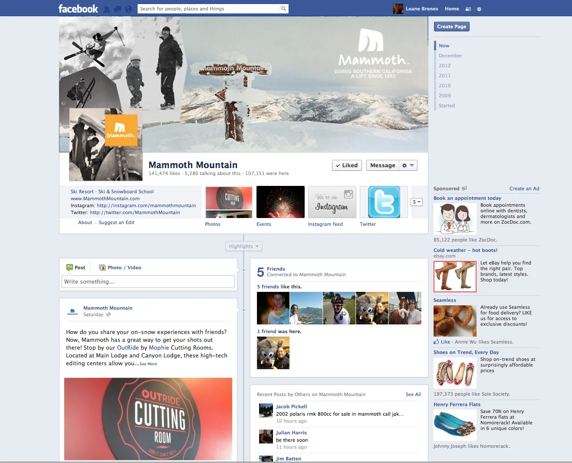Open the messages icon in the top bar
The image size is (572, 463).
click(117, 9)
